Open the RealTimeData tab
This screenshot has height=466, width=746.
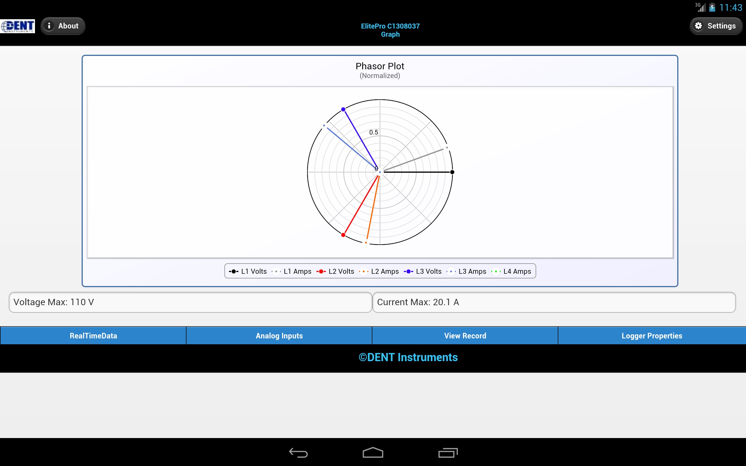click(x=93, y=336)
